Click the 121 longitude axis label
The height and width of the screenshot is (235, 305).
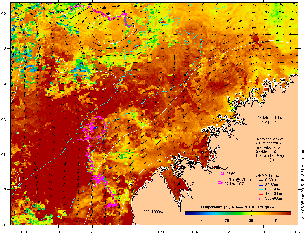93,232
